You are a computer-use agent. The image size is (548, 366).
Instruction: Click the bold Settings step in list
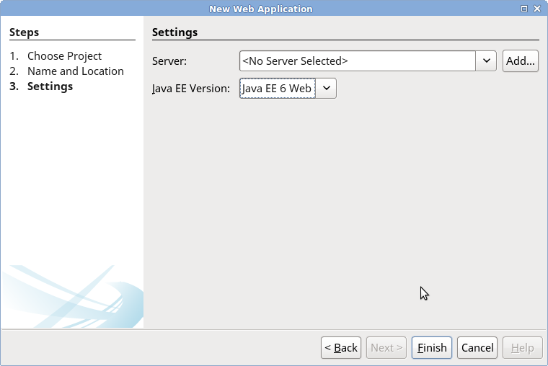point(50,86)
